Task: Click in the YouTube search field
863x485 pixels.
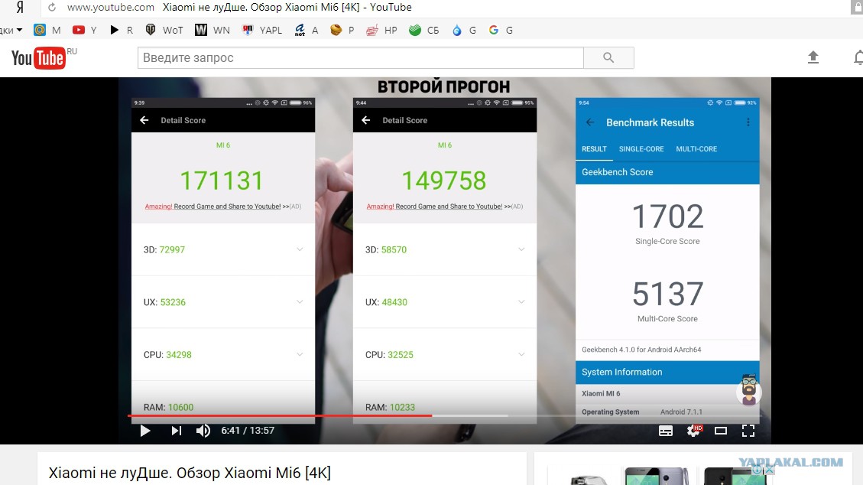Action: (361, 58)
